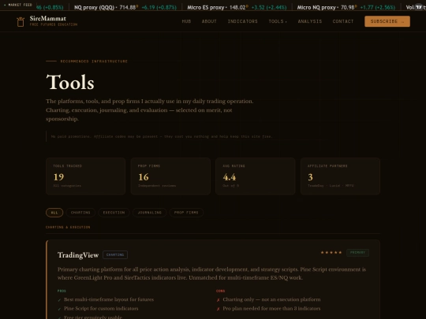Image resolution: width=426 pixels, height=319 pixels.
Task: Filter tools by Execution
Action: 114,213
